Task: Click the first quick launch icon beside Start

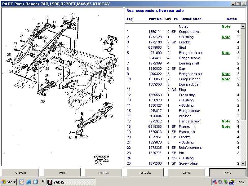Action: [21, 182]
